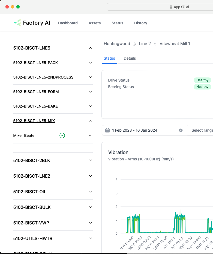Click the browser address bar app.f7i.ai
213x254 pixels.
(160, 7)
